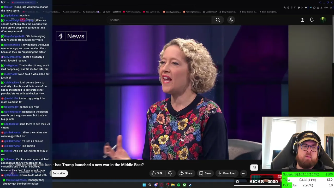
Task: Click chat username Coldblackice
Action: coord(11,83)
